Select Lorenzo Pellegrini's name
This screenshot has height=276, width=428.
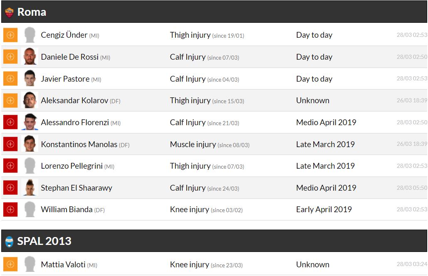pos(71,166)
